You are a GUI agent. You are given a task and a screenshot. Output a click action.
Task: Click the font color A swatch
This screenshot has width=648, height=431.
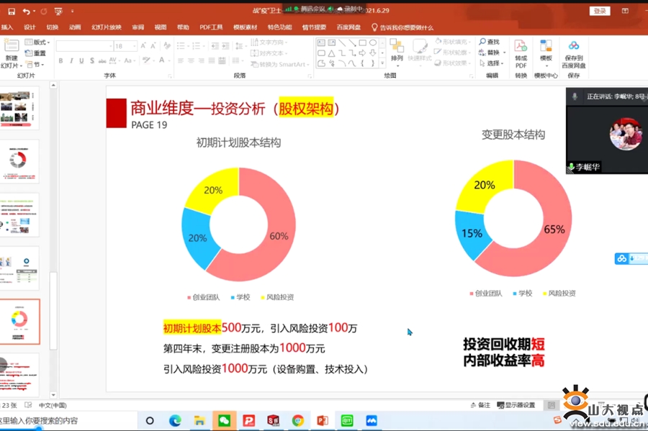coord(163,61)
